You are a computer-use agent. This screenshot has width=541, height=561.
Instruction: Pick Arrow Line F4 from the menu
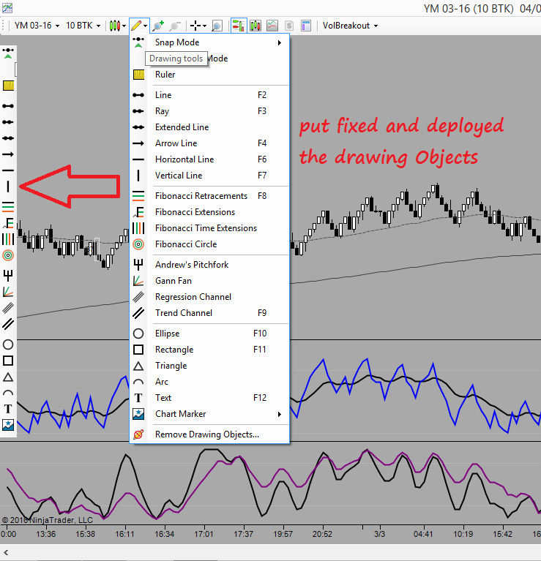(x=209, y=143)
